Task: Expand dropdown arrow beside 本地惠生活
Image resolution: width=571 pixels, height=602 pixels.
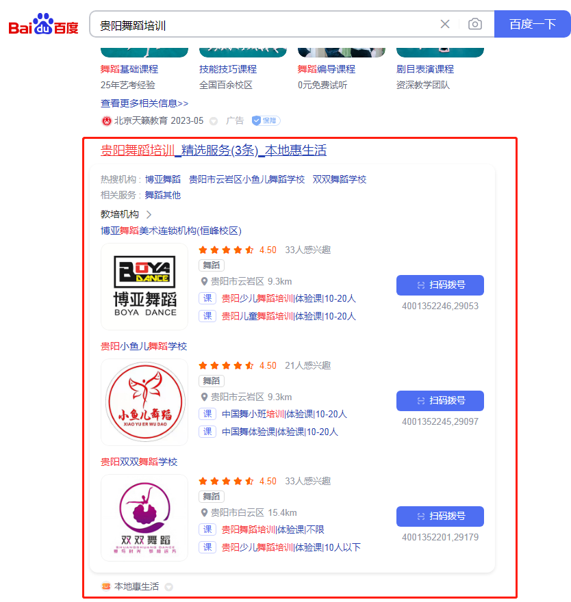Action: pyautogui.click(x=168, y=587)
